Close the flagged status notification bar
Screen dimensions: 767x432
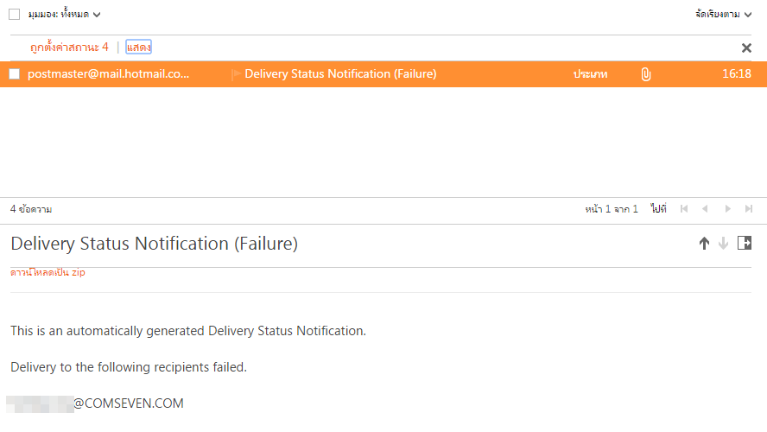[746, 48]
